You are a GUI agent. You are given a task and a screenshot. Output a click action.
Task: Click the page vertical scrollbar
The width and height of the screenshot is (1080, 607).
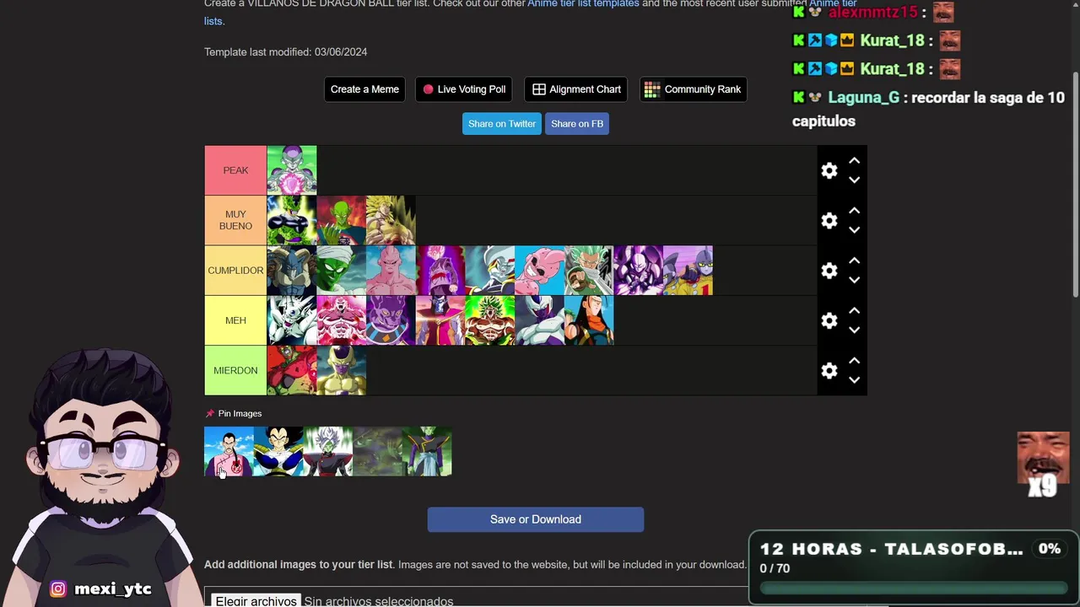[x=1075, y=185]
